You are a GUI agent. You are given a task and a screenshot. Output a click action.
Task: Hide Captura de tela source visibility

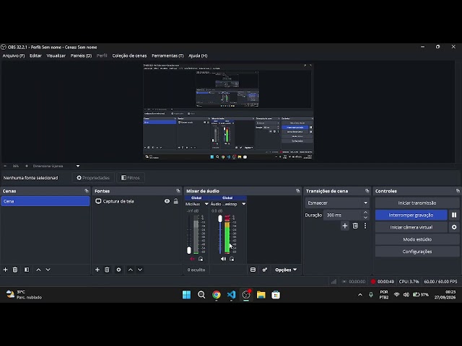pyautogui.click(x=167, y=201)
